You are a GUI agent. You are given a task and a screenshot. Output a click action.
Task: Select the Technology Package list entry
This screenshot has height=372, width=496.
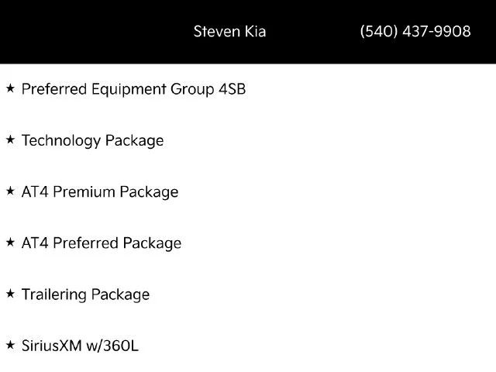tap(92, 141)
